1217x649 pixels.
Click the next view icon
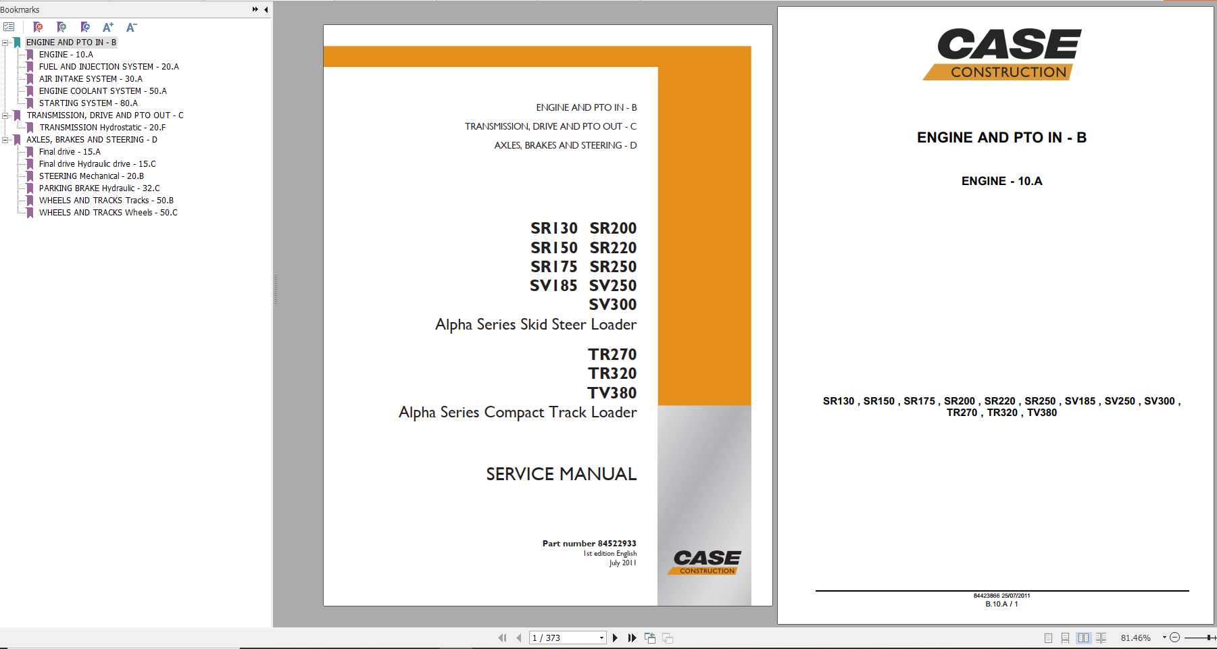coord(668,638)
